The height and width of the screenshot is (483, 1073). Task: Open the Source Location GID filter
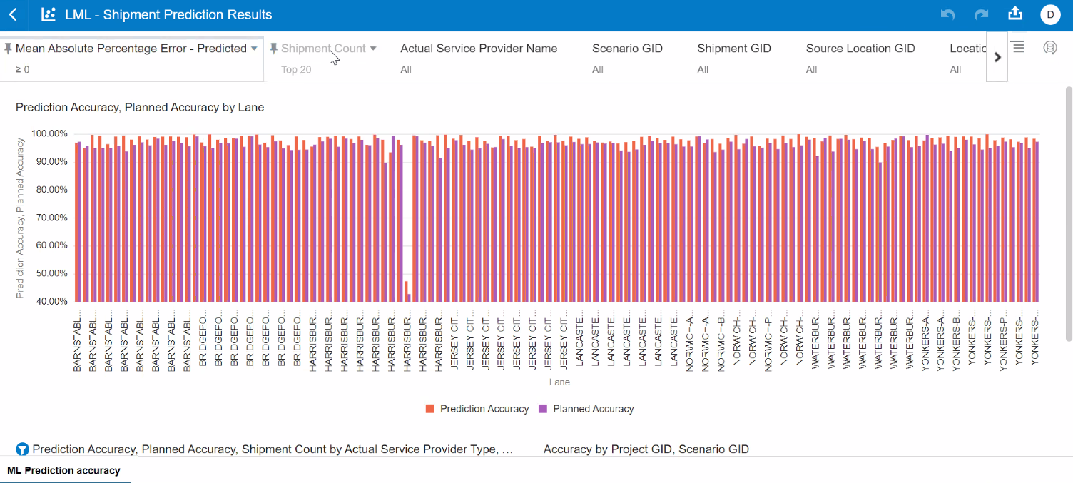860,49
